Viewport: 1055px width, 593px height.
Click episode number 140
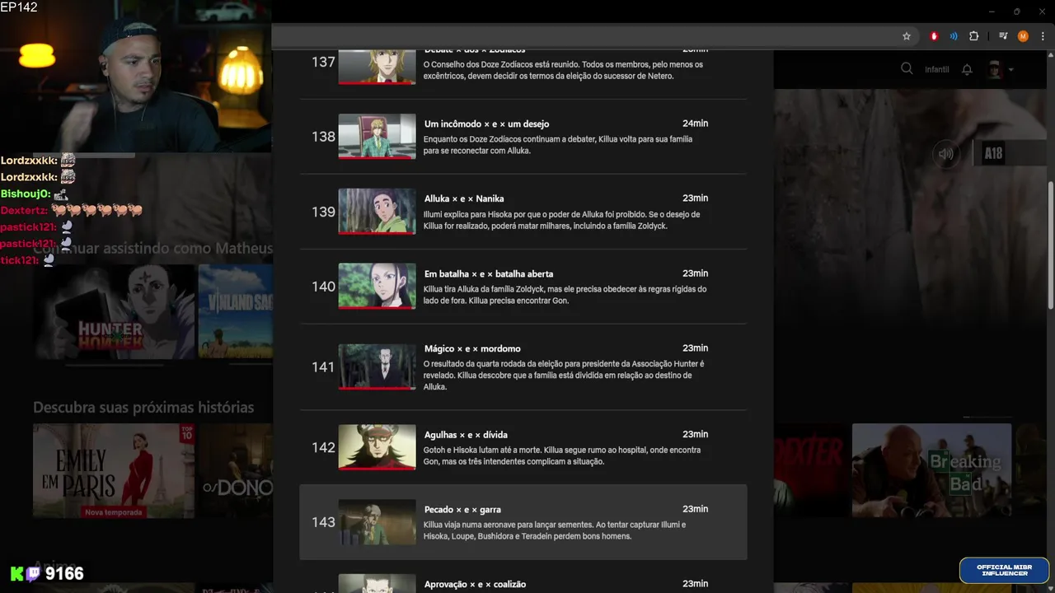tap(323, 287)
